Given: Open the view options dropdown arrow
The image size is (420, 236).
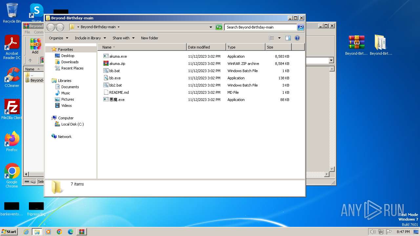Looking at the screenshot, I should tap(279, 38).
